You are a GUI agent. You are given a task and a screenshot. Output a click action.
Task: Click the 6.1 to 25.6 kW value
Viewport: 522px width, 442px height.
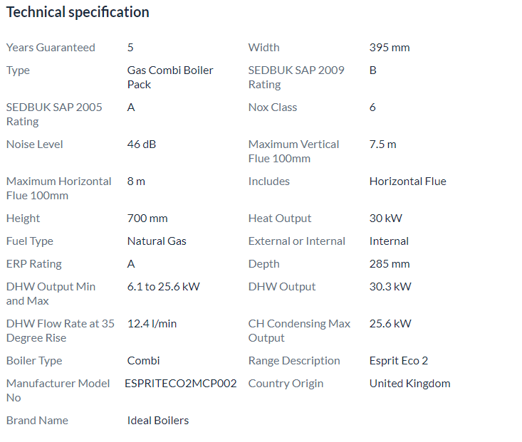point(163,287)
